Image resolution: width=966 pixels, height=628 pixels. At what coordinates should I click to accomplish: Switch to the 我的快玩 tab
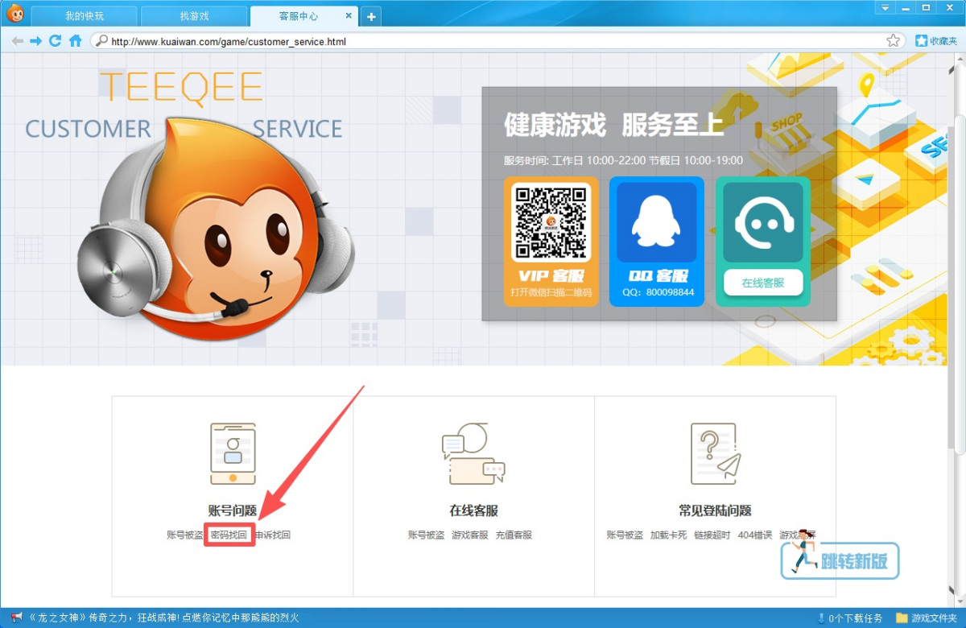coord(85,16)
